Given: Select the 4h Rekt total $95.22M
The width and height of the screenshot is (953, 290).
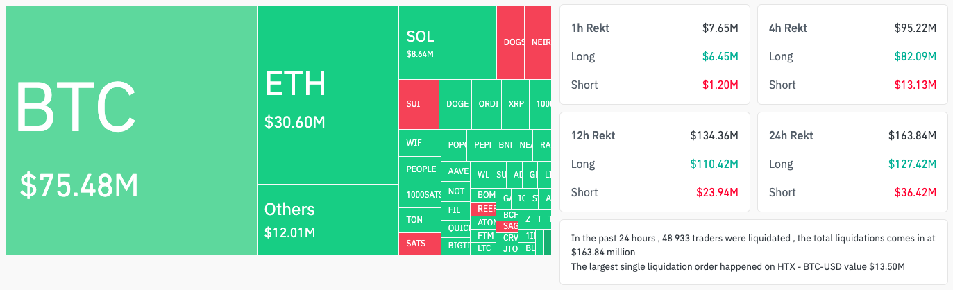Looking at the screenshot, I should (x=916, y=28).
